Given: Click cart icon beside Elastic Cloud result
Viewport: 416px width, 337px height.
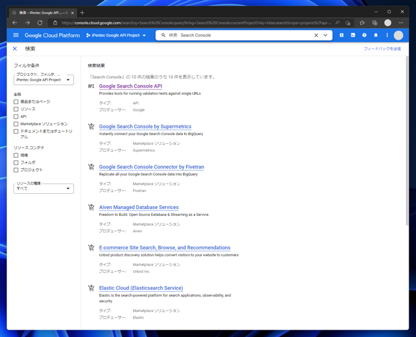Looking at the screenshot, I should pyautogui.click(x=91, y=288).
